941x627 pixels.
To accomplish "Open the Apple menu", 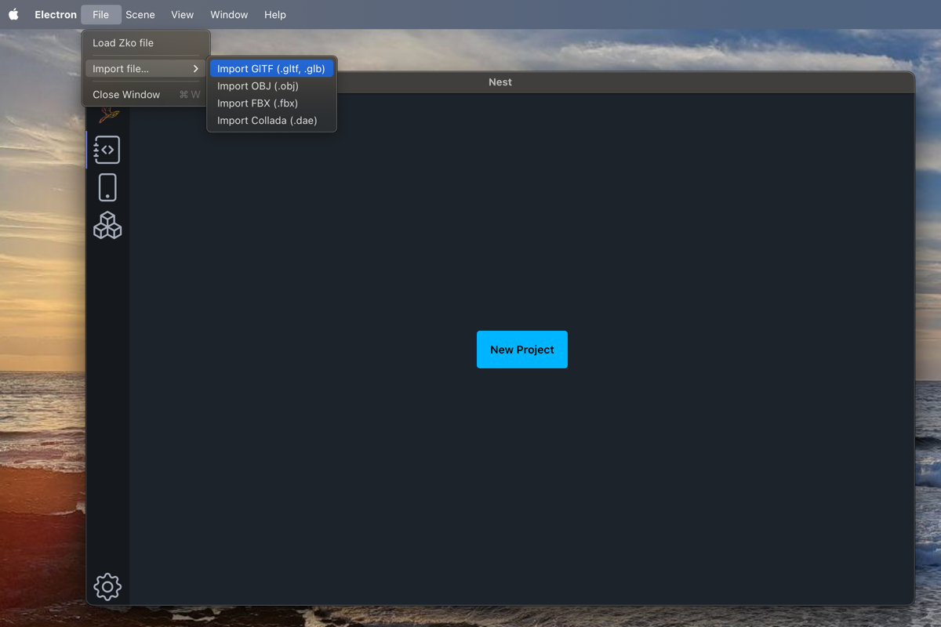I will [x=13, y=15].
